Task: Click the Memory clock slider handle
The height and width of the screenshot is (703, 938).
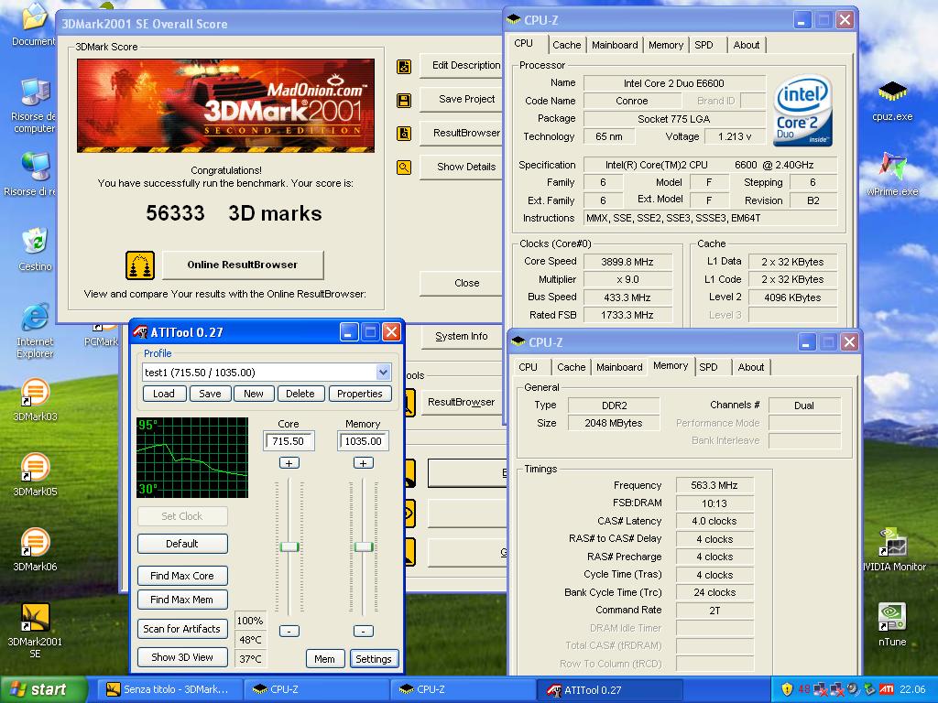Action: (x=364, y=547)
